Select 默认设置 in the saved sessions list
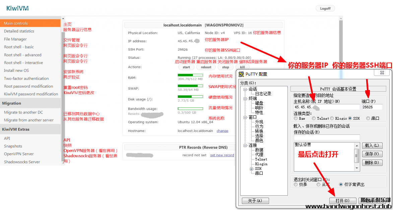Screen dimensions: 393x210 [x=303, y=145]
